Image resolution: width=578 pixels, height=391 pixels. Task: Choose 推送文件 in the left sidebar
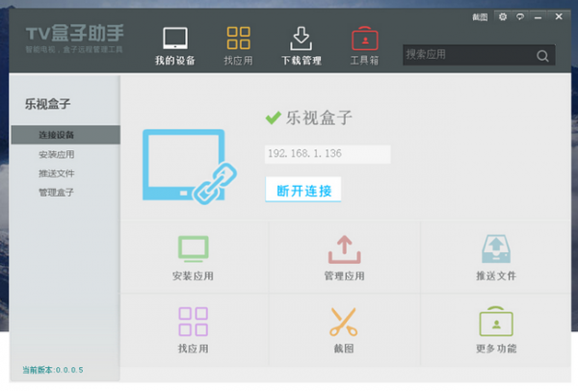(x=57, y=173)
